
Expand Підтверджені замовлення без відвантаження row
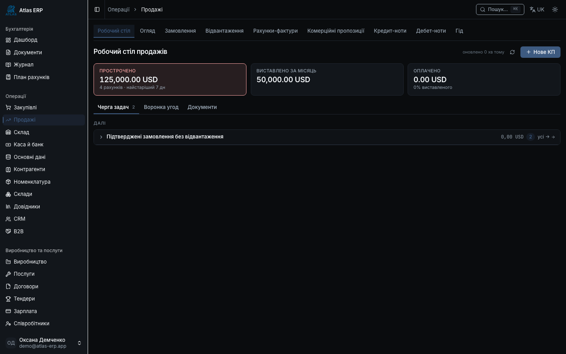coord(327,137)
